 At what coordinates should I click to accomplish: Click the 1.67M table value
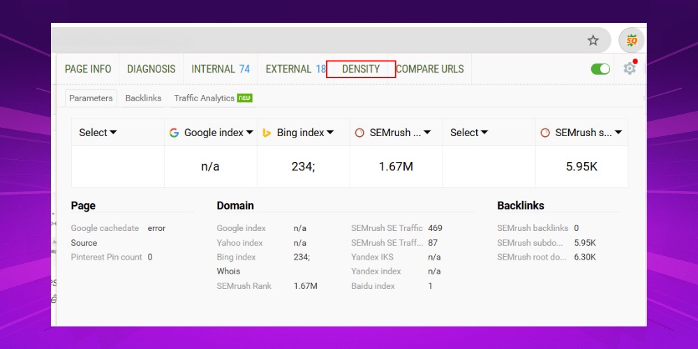click(x=396, y=167)
